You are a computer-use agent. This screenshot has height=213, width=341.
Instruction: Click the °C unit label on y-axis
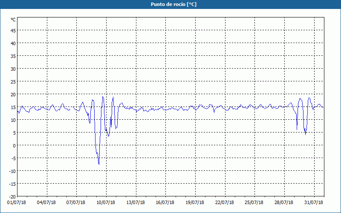coord(13,20)
